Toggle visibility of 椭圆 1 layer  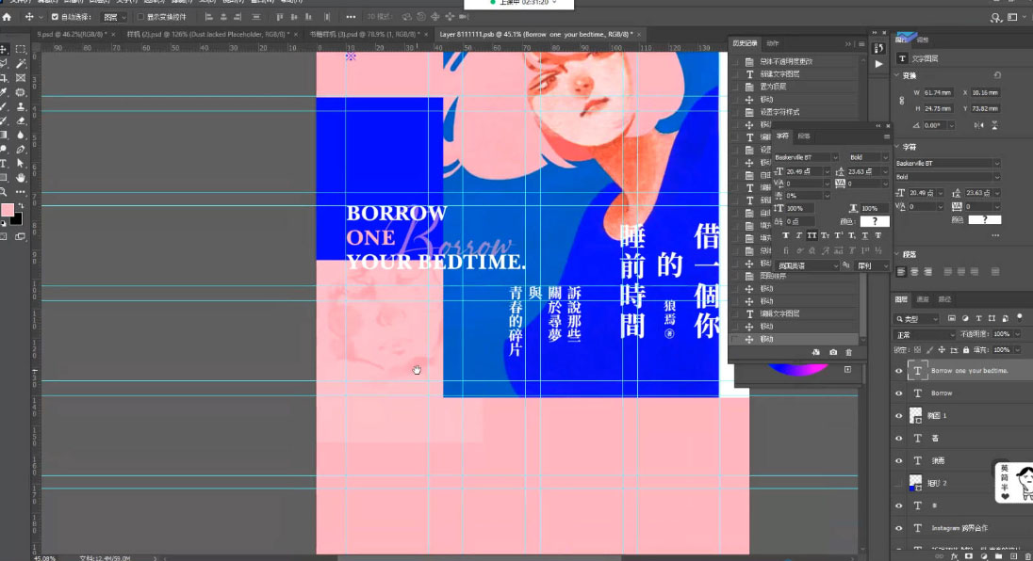pos(898,416)
